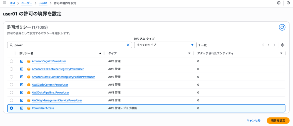Open the filter type dropdown

[x=165, y=45]
